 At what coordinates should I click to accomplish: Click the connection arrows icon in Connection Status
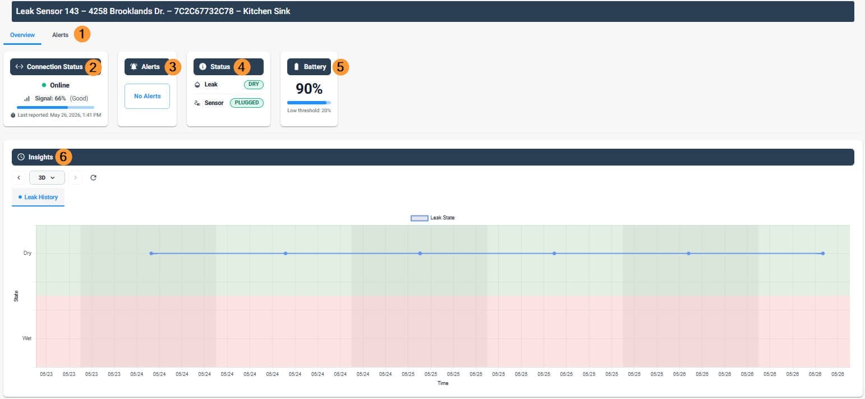click(19, 67)
